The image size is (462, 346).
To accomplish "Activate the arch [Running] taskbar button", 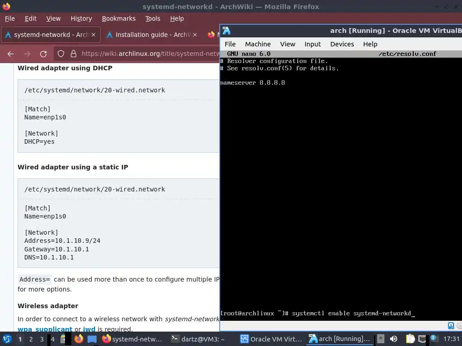I will 339,339.
